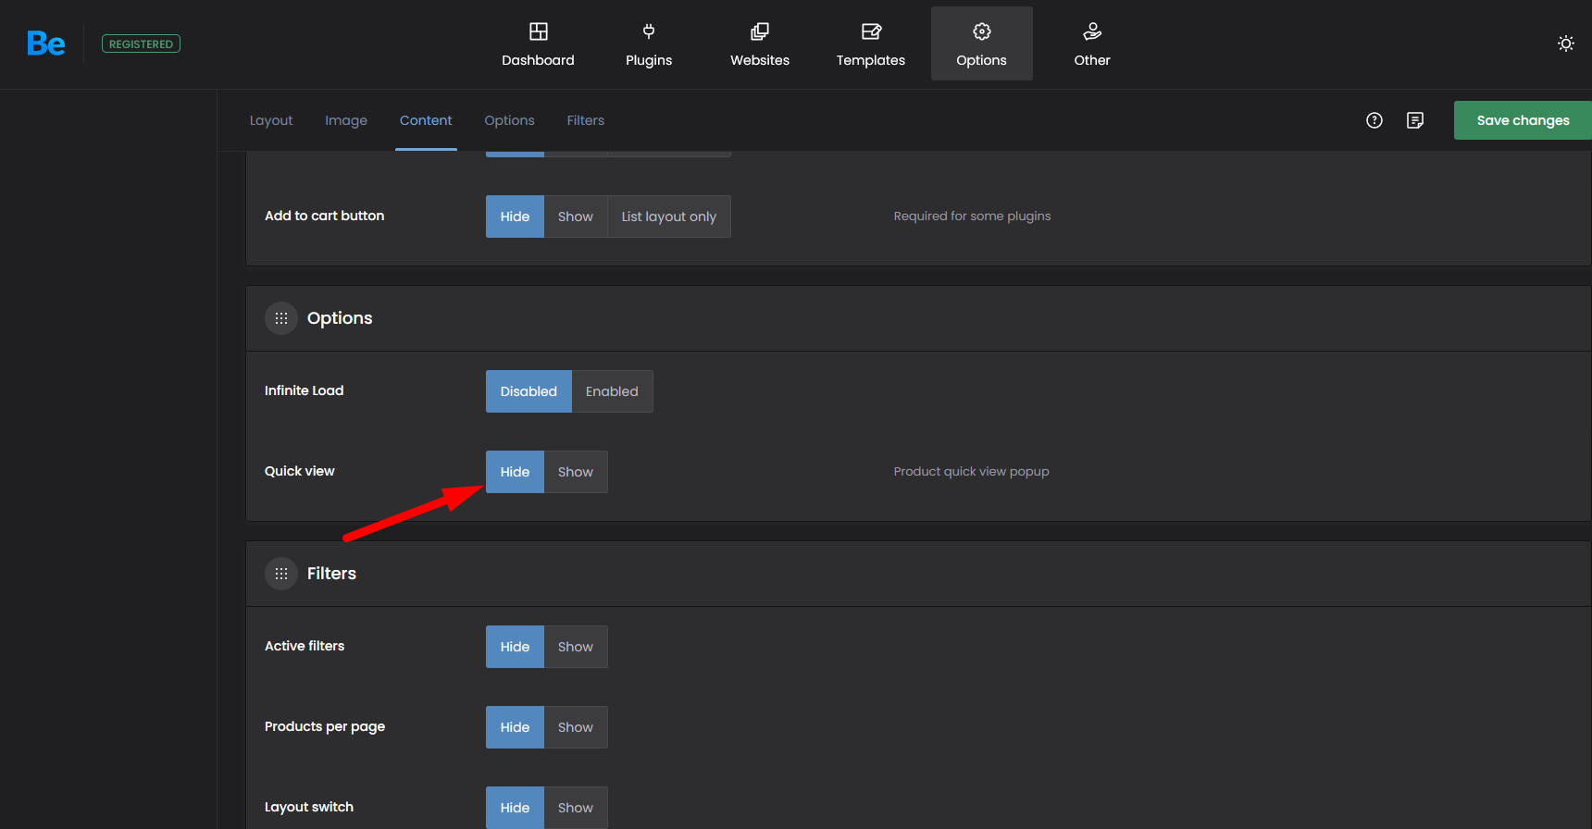Click the REGISTERED badge
Screen dimensions: 1592x829
point(141,43)
